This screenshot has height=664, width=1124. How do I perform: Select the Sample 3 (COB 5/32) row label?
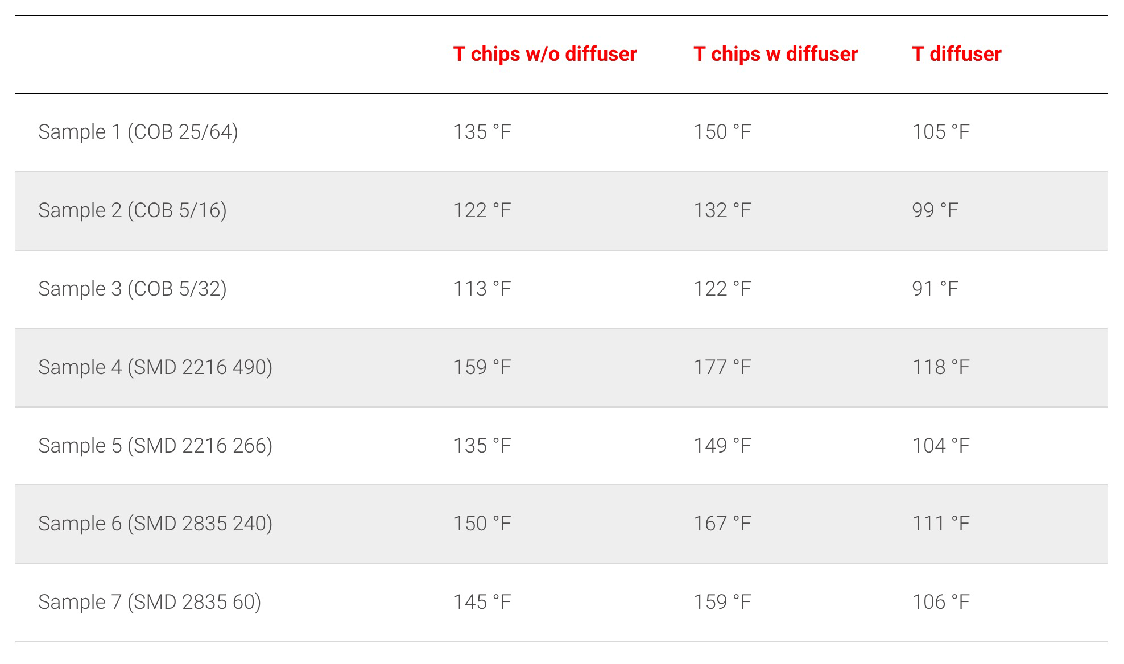tap(132, 289)
